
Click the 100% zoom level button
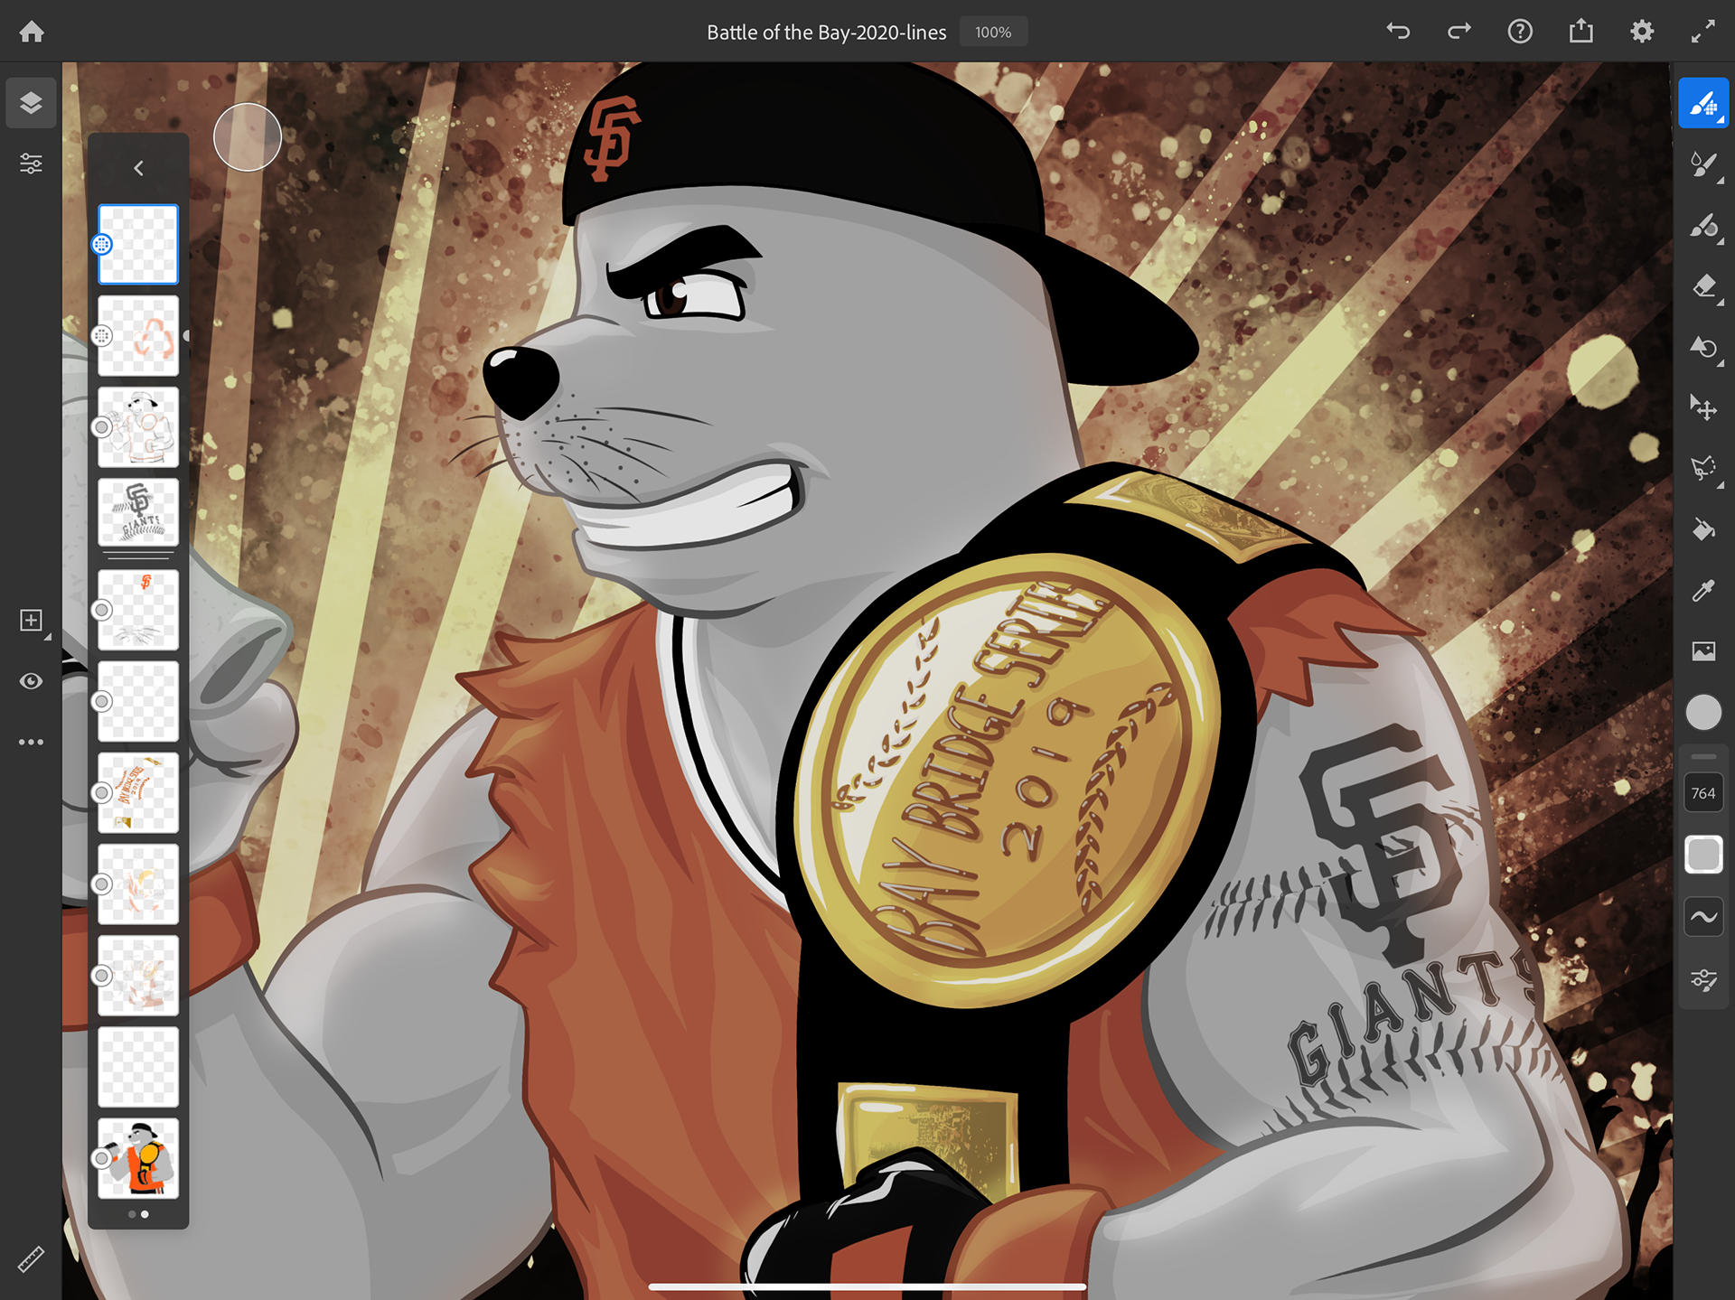click(x=992, y=33)
